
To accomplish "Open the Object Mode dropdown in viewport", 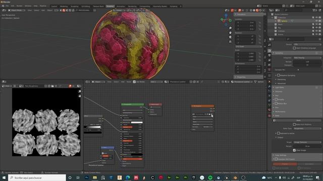I will (x=17, y=10).
